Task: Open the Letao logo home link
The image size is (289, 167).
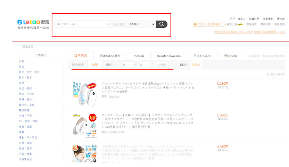Action: (x=33, y=24)
